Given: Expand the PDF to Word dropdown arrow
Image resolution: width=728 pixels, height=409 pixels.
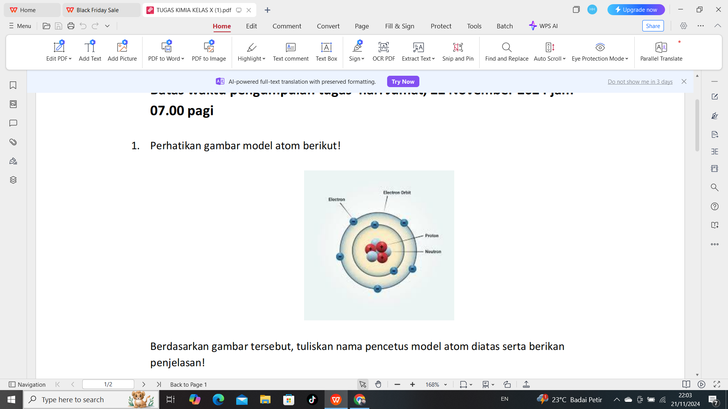Looking at the screenshot, I should 183,59.
